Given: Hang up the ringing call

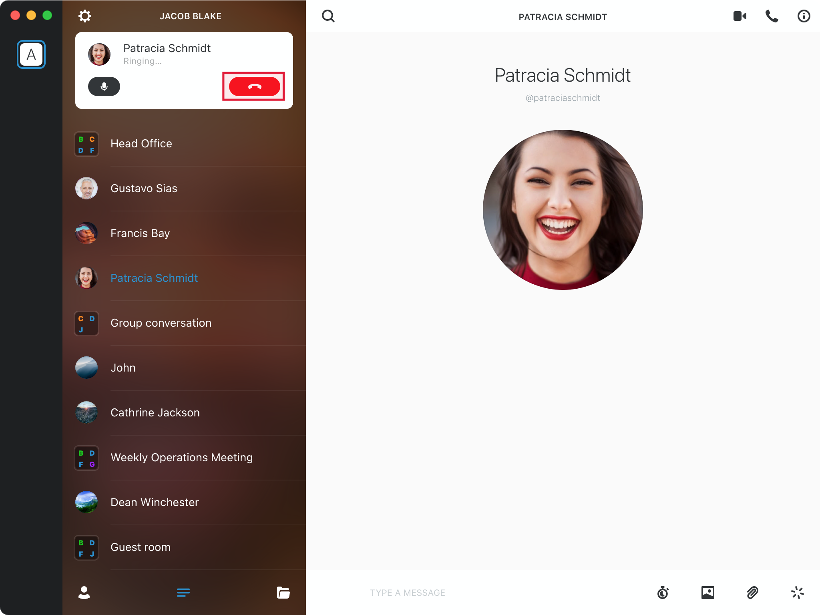Looking at the screenshot, I should [254, 86].
